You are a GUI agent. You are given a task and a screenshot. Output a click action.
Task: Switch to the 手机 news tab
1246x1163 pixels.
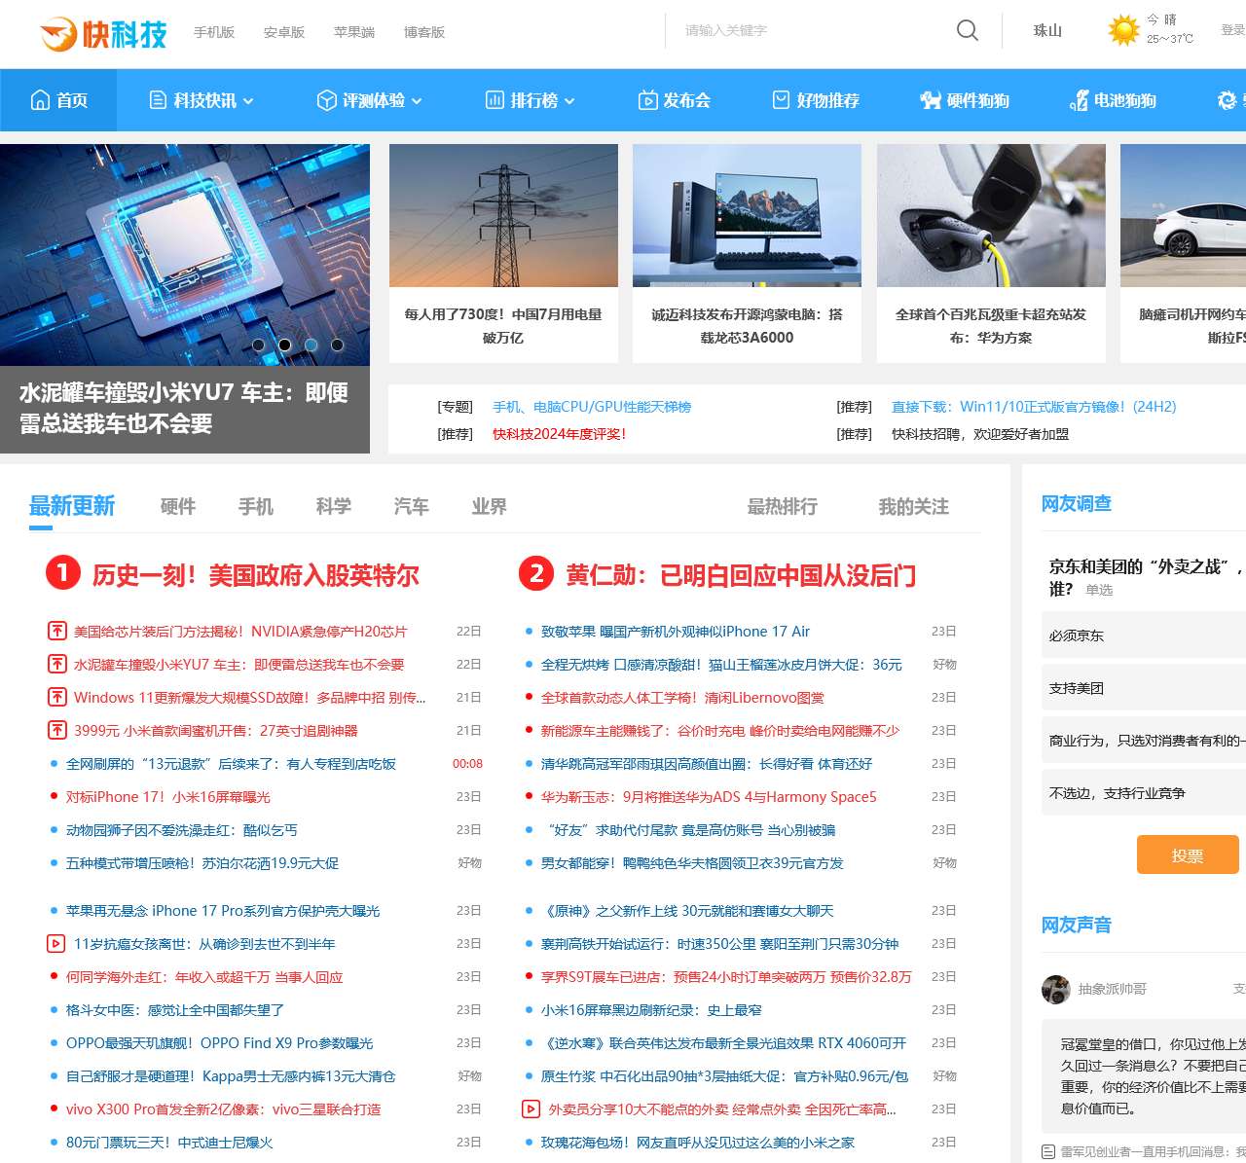tap(255, 506)
